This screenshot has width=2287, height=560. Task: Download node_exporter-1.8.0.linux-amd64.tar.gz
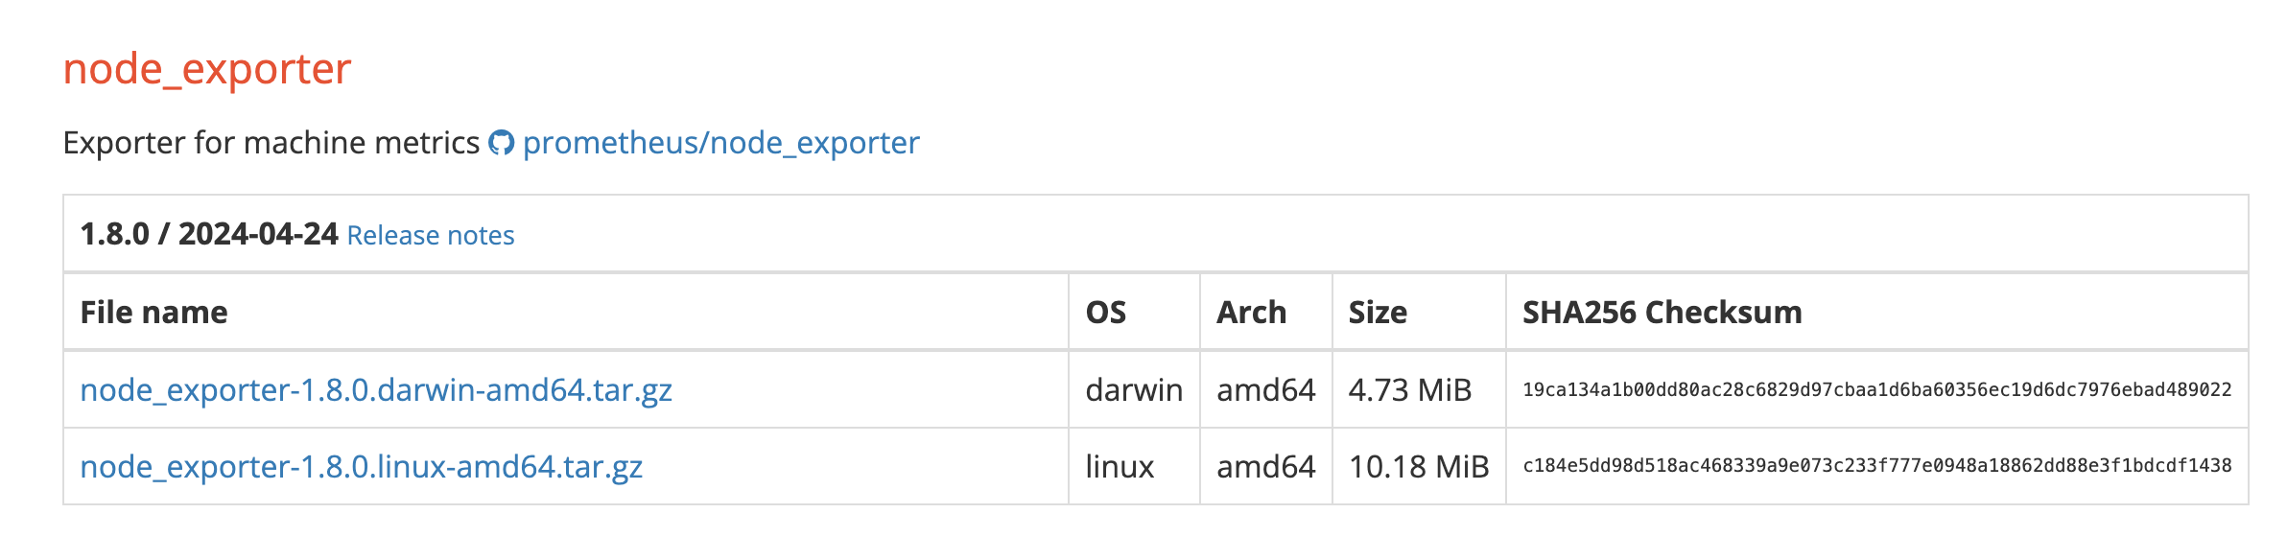pyautogui.click(x=362, y=466)
